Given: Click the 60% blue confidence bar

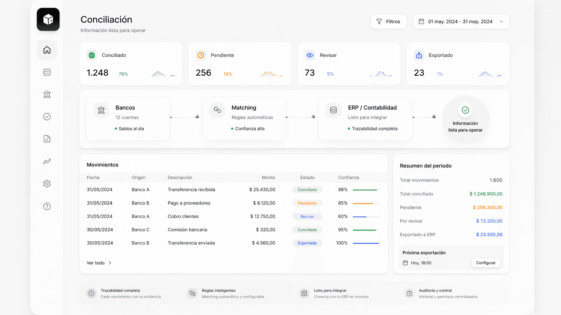Looking at the screenshot, I should [366, 217].
